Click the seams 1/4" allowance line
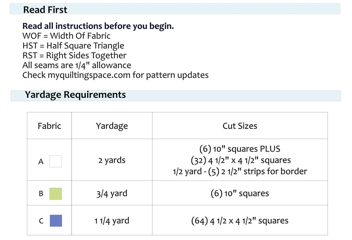 tap(77, 65)
